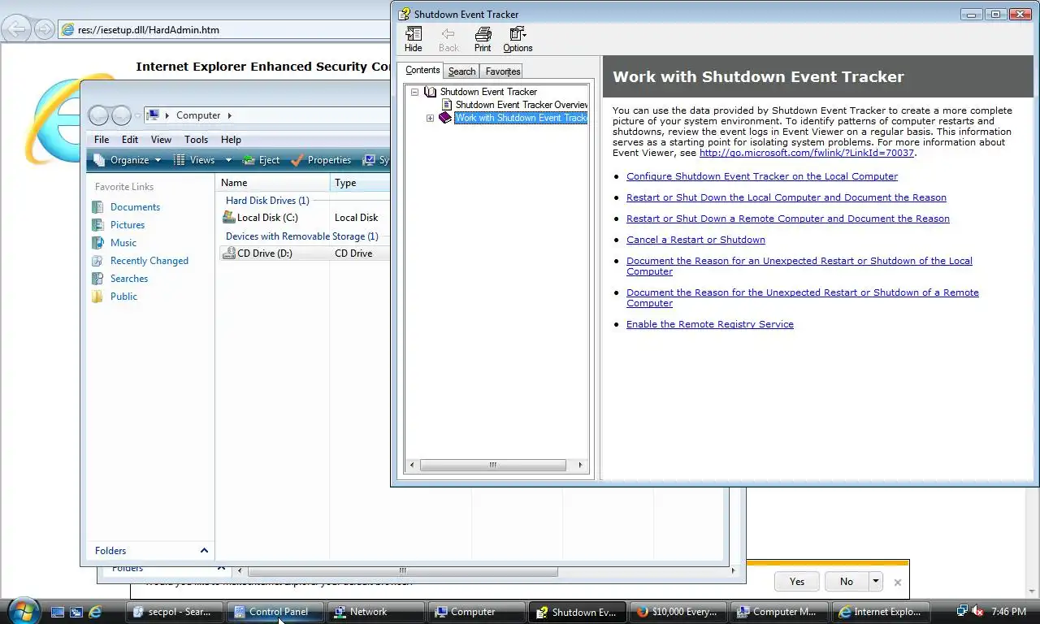This screenshot has height=624, width=1040.
Task: Switch to the Contents tab
Action: pos(422,71)
